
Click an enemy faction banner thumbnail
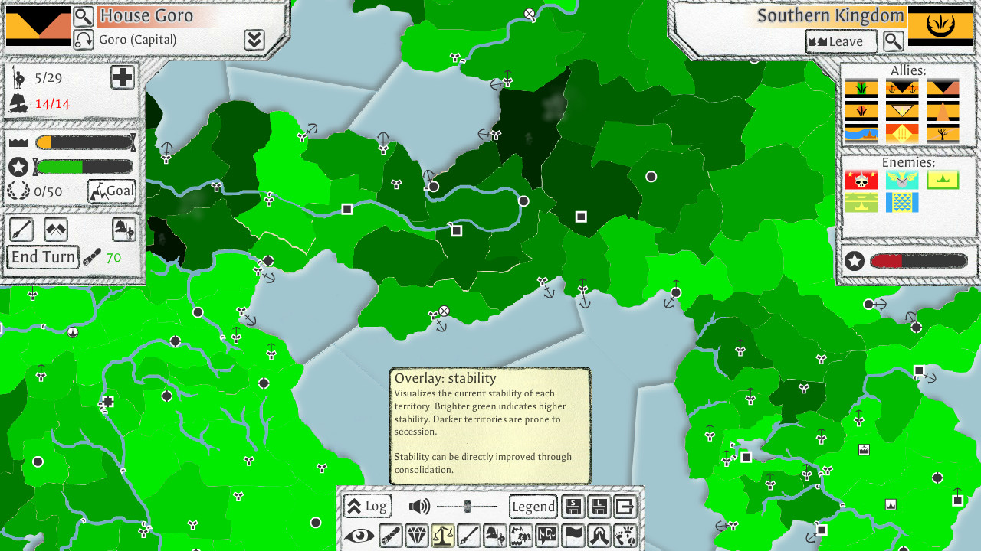(862, 180)
